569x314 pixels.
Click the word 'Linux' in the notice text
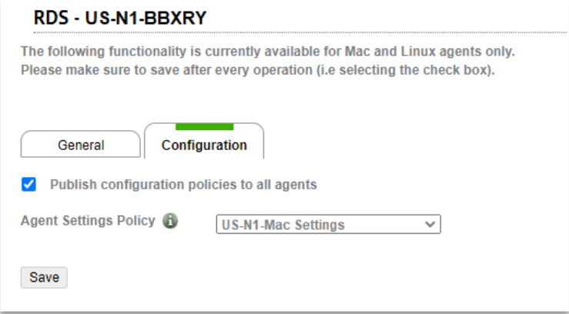(x=418, y=52)
